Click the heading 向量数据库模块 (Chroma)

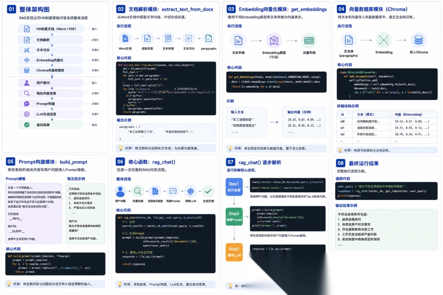coord(378,9)
